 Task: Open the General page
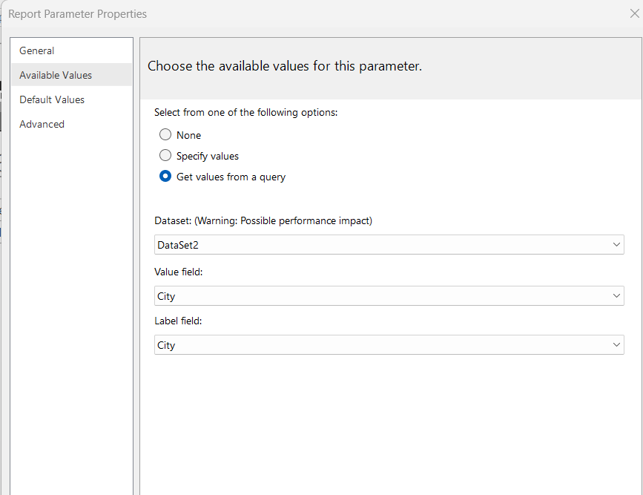point(72,50)
